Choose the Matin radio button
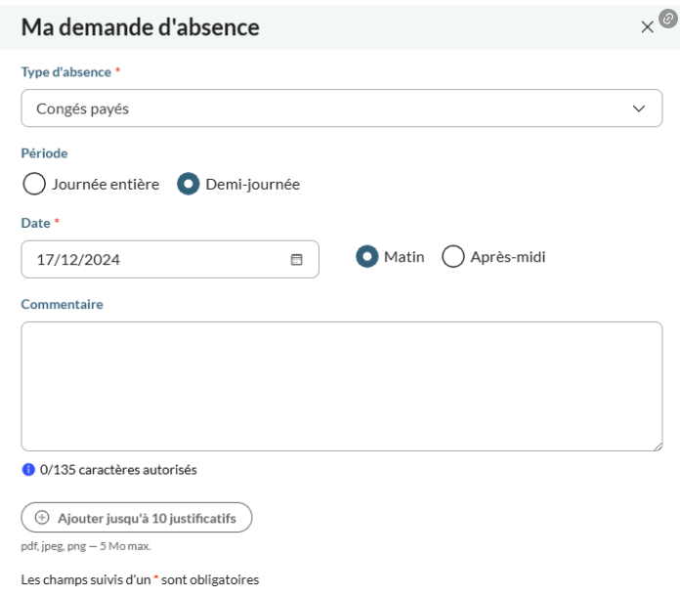This screenshot has height=597, width=680. pos(367,256)
